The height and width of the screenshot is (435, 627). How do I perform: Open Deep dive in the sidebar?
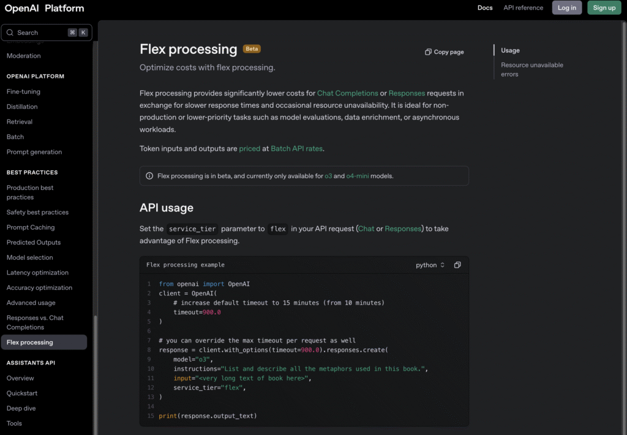coord(21,408)
